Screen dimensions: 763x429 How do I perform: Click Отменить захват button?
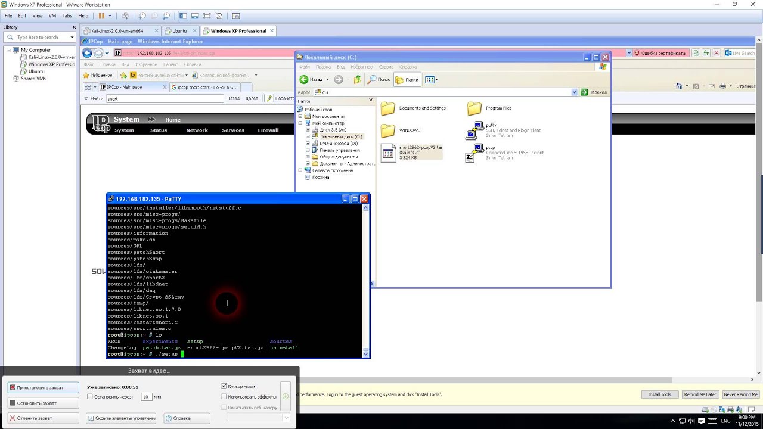pyautogui.click(x=43, y=418)
